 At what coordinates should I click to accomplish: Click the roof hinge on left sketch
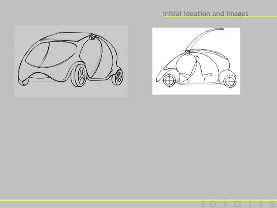coord(93,37)
